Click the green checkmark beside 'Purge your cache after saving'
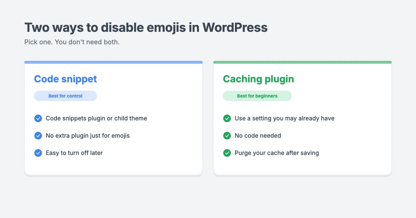The width and height of the screenshot is (416, 218). pos(227,153)
